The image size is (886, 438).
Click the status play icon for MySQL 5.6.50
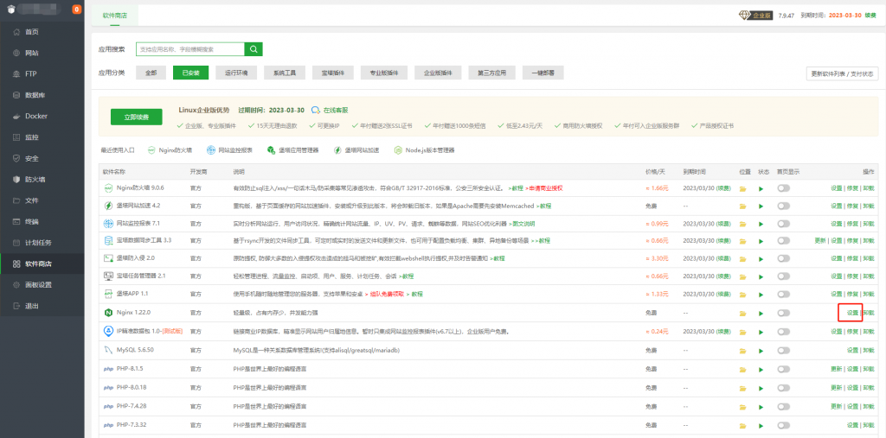(x=761, y=352)
